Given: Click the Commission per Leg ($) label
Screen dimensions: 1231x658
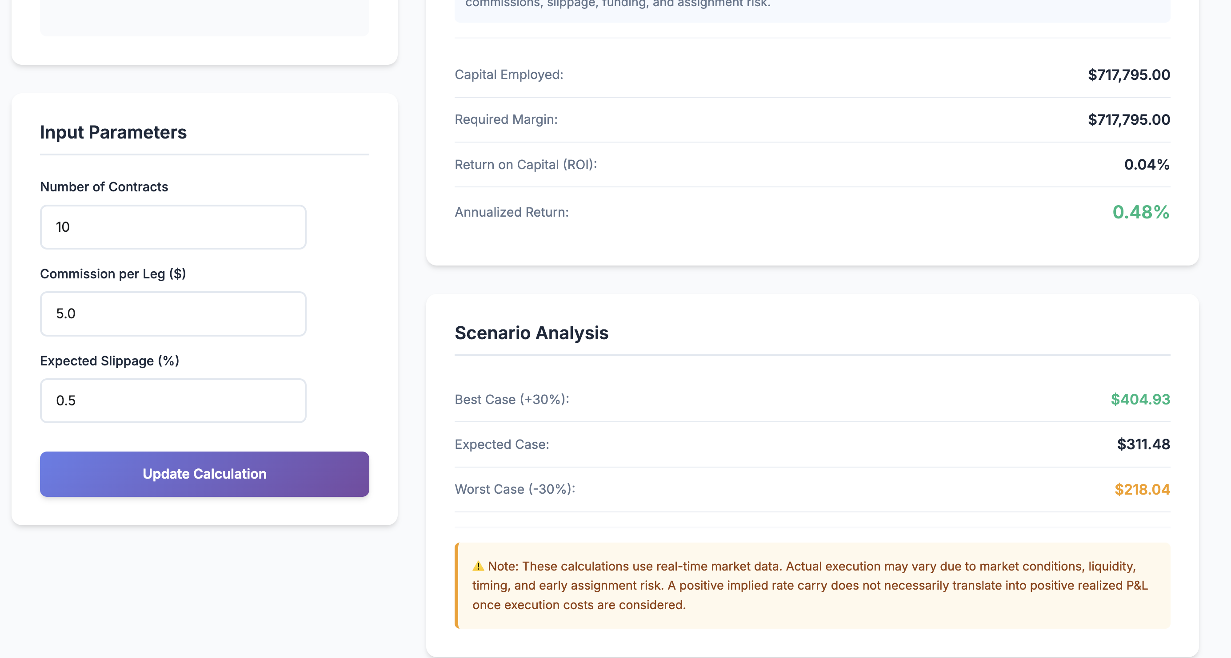Looking at the screenshot, I should tap(113, 274).
